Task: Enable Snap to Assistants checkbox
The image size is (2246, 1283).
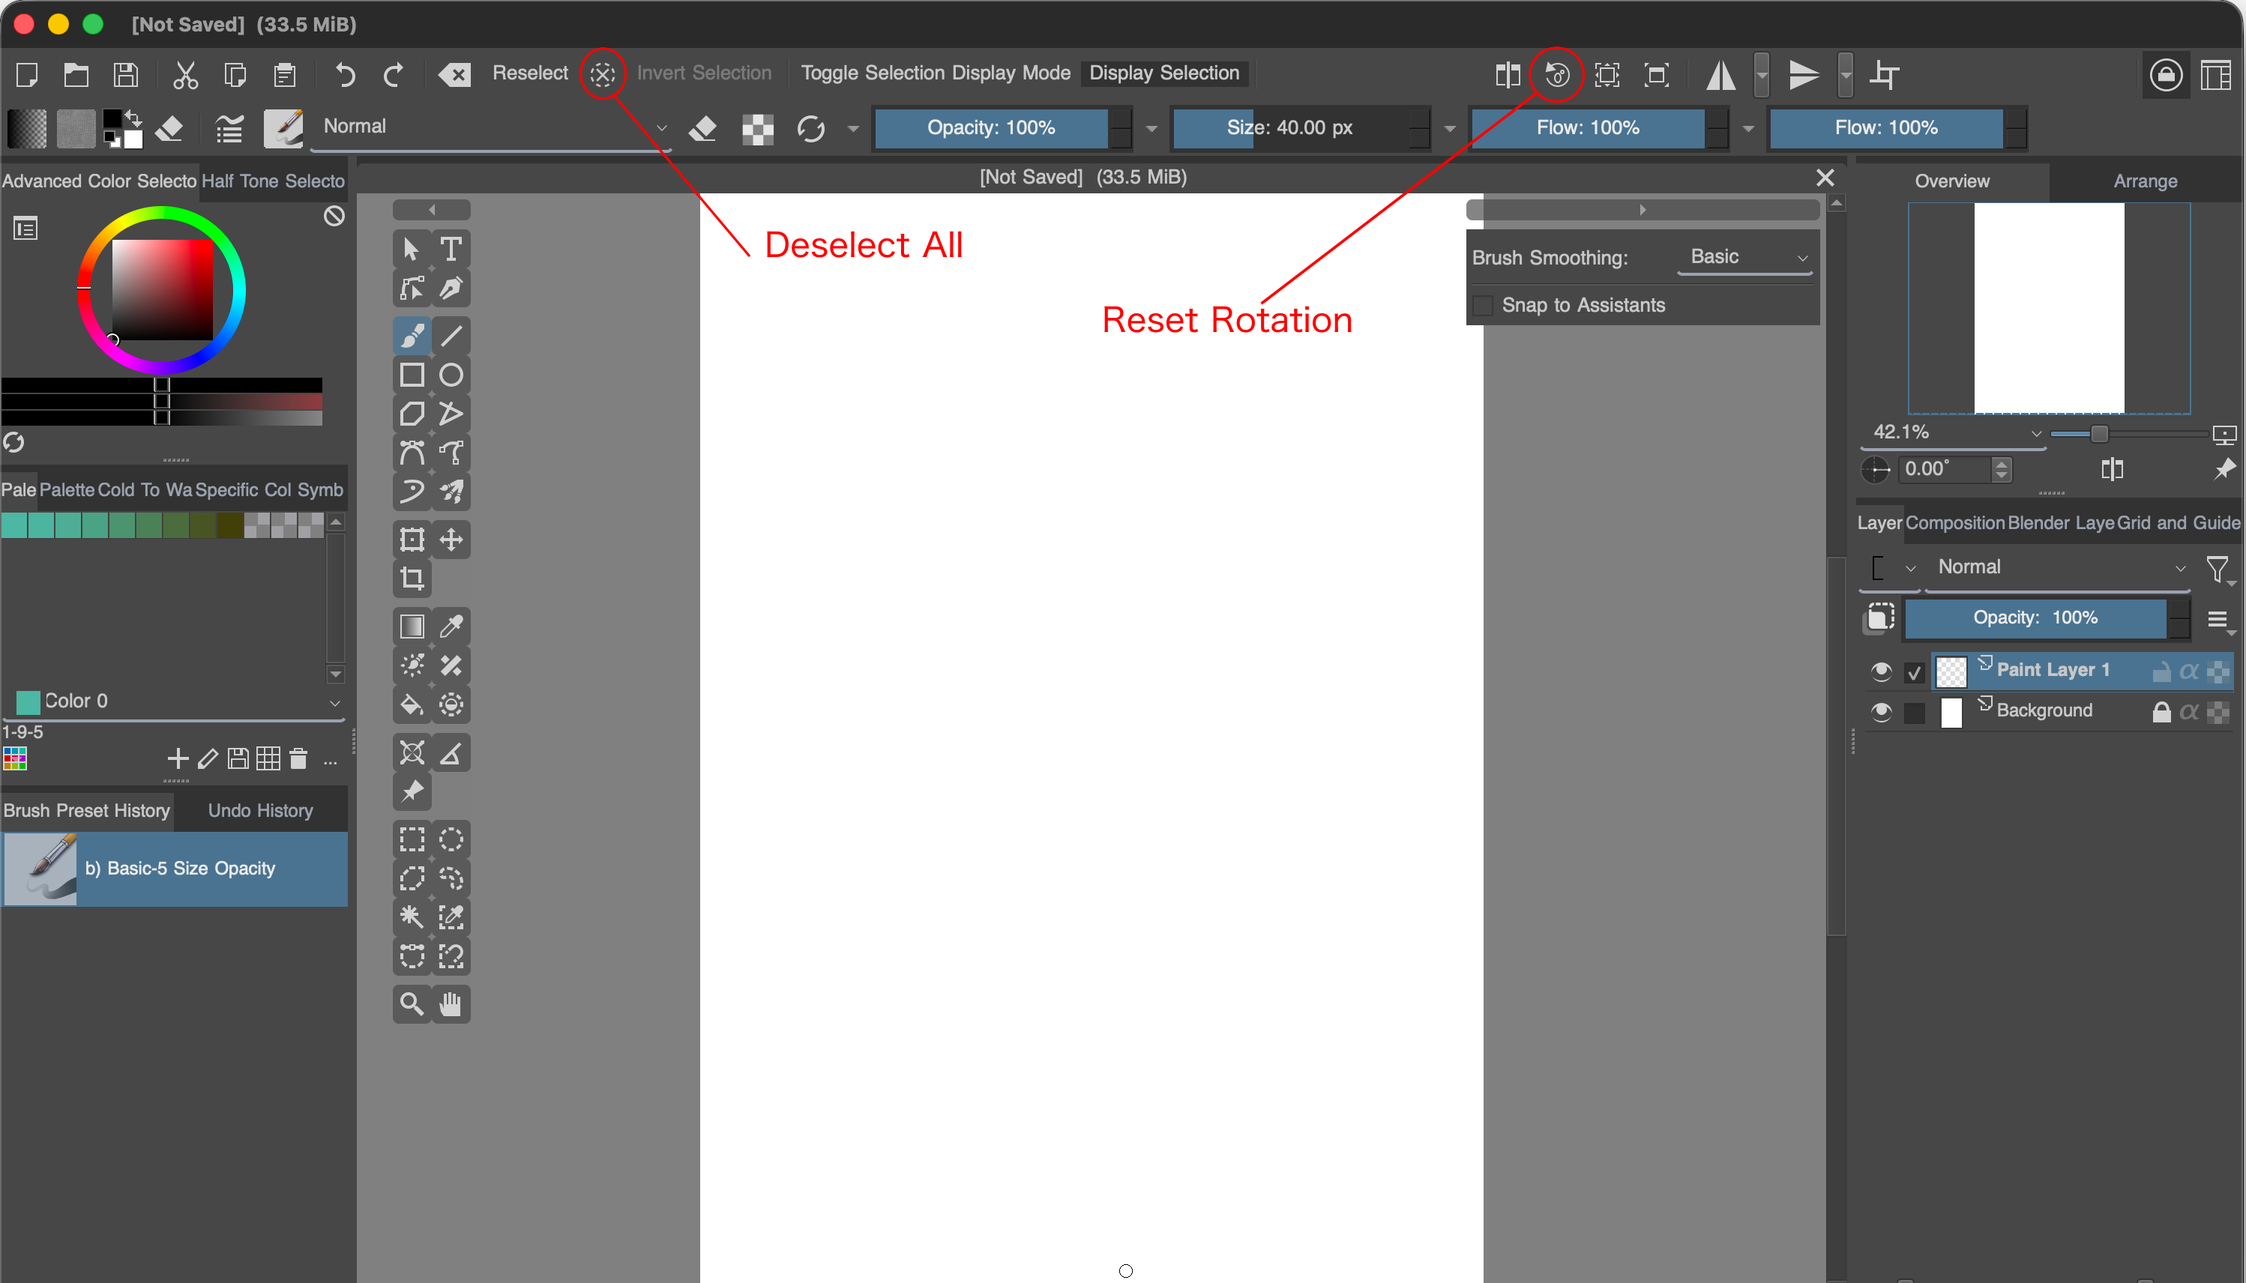Action: pos(1483,306)
